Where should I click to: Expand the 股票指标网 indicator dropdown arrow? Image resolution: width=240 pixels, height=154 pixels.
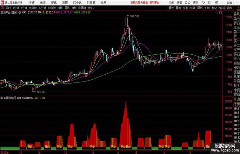pyautogui.click(x=2, y=98)
